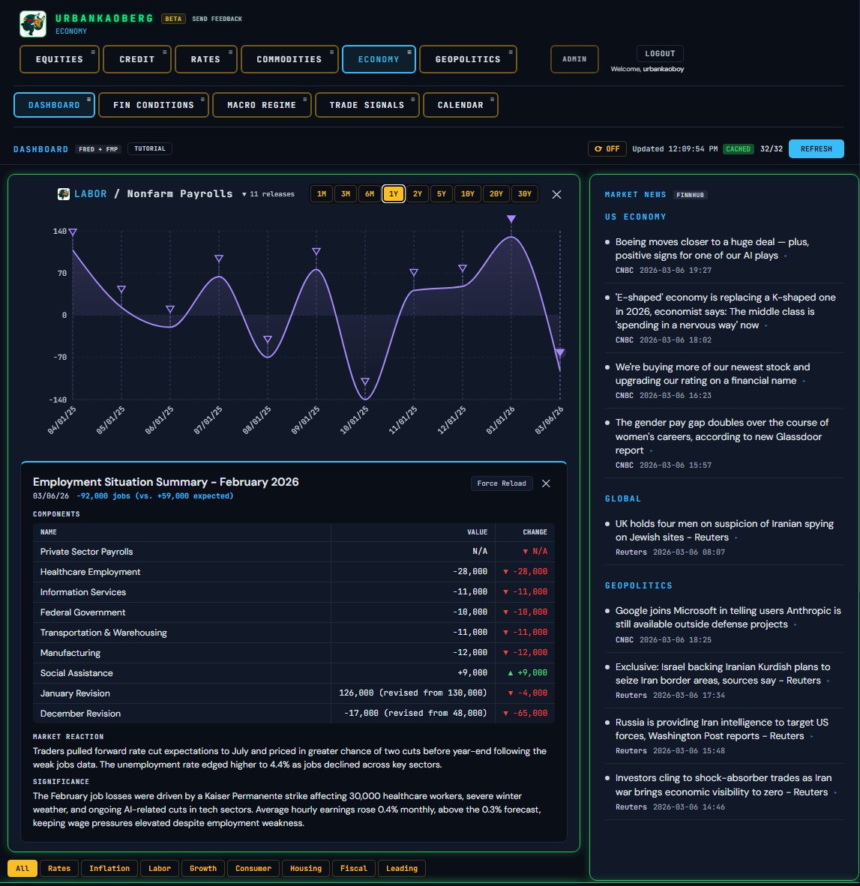Open the ECONOMY section
860x886 pixels.
[379, 59]
